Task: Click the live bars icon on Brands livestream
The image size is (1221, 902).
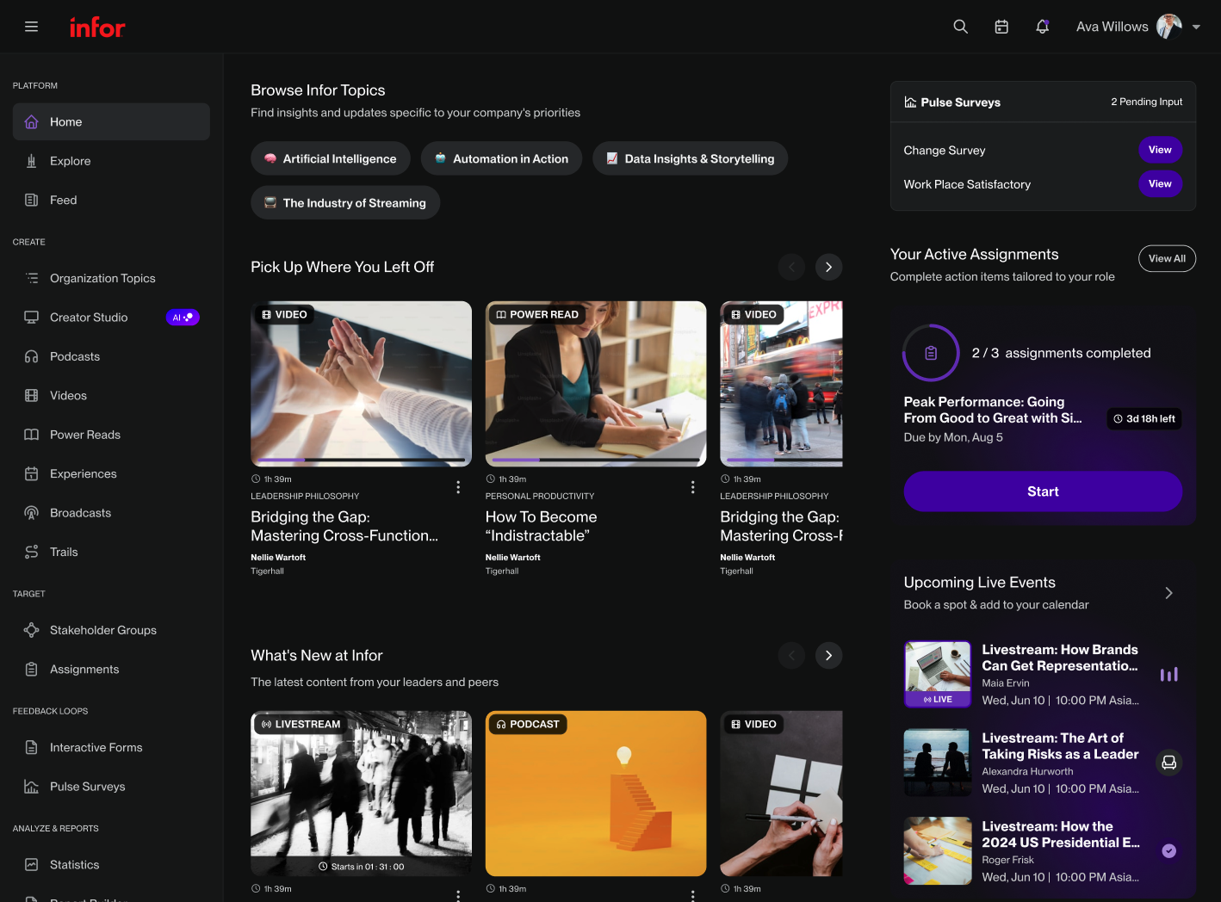Action: 1168,675
